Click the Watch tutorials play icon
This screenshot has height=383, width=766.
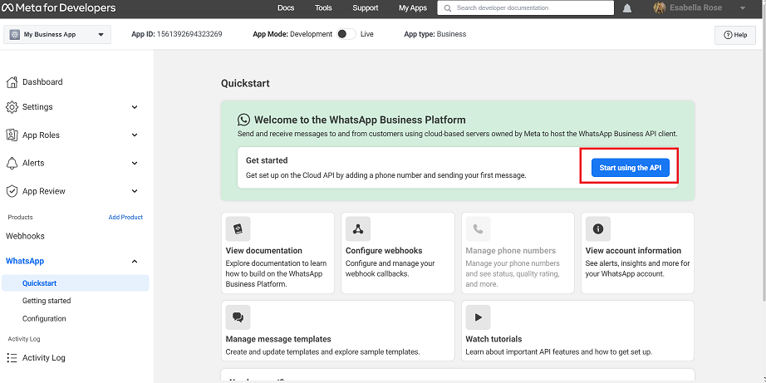click(x=478, y=317)
